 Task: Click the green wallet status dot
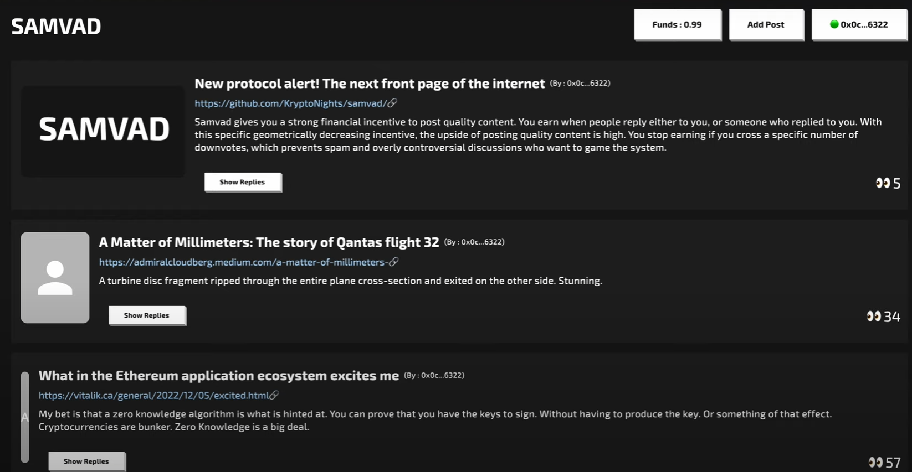pos(834,24)
